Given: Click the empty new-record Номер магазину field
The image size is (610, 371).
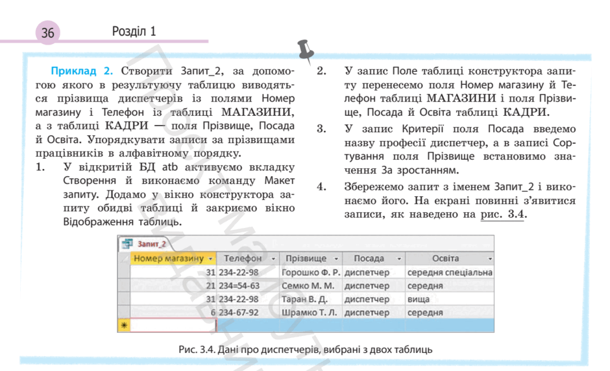Looking at the screenshot, I should pos(173,325).
